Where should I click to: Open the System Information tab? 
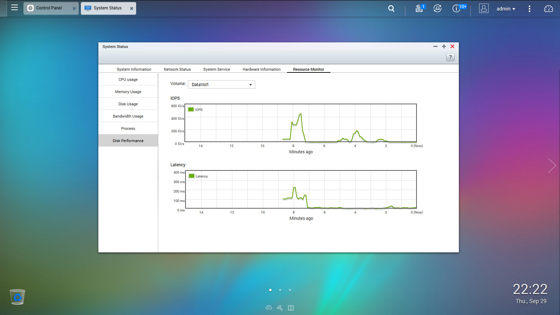[x=134, y=69]
